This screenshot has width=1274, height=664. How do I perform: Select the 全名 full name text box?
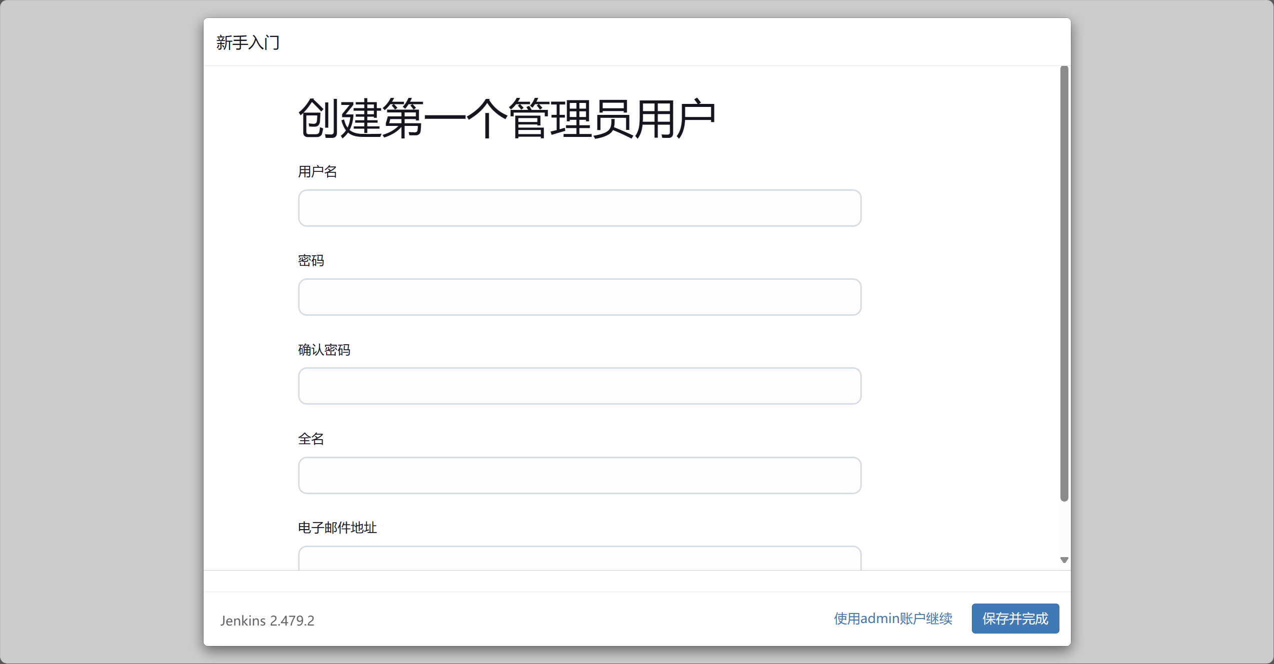click(x=579, y=475)
